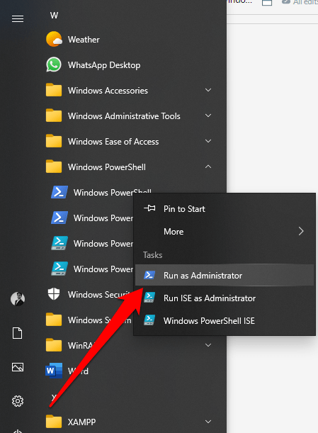This screenshot has width=318, height=433.
Task: Open the hamburger menu at top
Action: (x=18, y=18)
